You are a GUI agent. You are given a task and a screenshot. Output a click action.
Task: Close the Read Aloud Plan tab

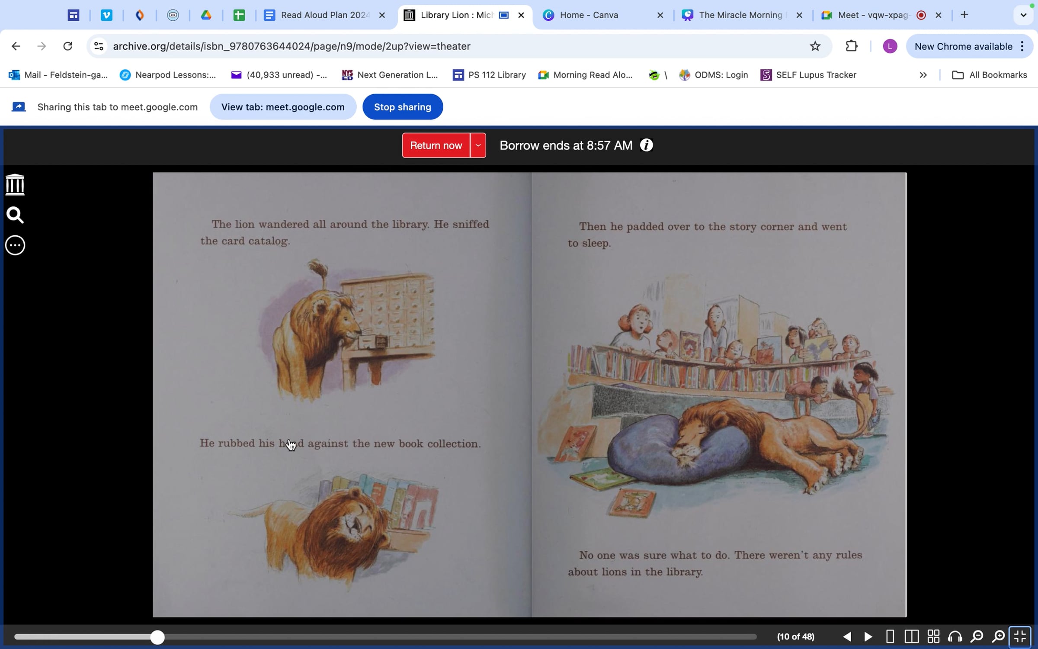point(382,15)
